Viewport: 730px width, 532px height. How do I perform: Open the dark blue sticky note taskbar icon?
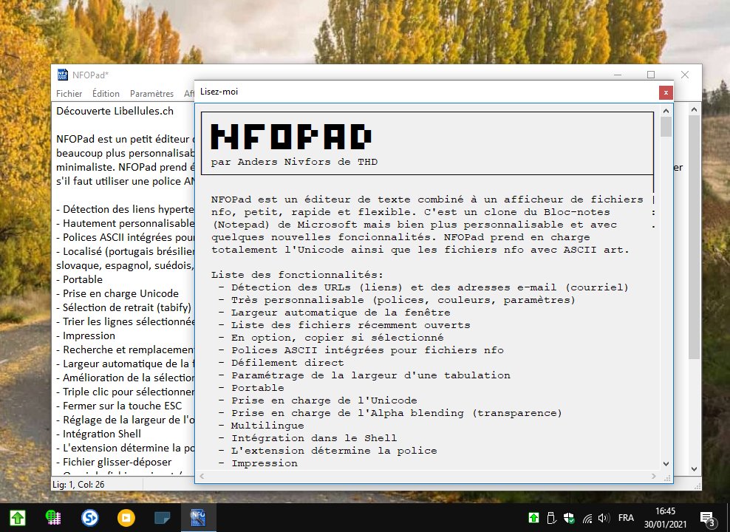(x=162, y=517)
